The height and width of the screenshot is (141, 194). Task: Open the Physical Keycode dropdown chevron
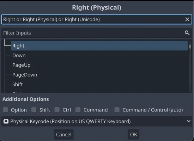click(x=189, y=121)
